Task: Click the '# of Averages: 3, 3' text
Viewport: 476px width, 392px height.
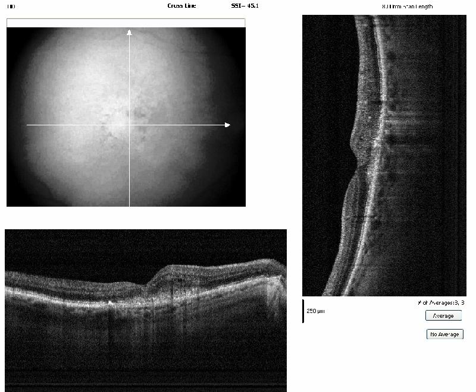Action: 441,303
